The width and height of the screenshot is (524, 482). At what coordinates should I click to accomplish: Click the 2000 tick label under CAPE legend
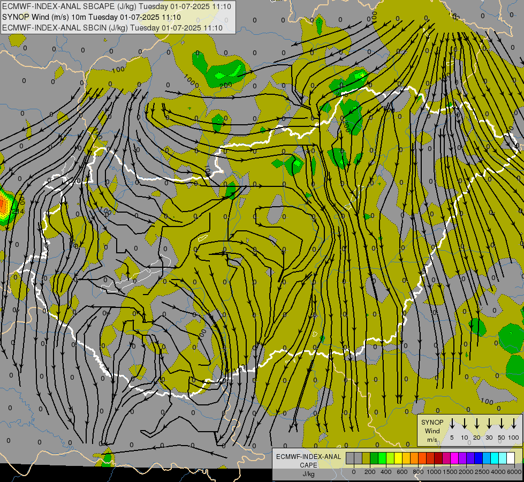[466, 472]
